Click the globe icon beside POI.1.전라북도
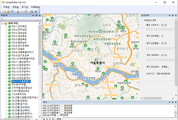 click(9, 27)
